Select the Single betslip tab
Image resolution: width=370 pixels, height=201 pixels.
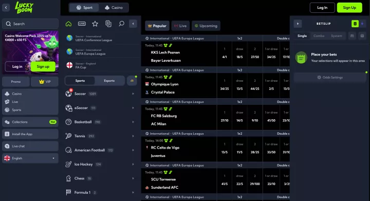tap(302, 36)
